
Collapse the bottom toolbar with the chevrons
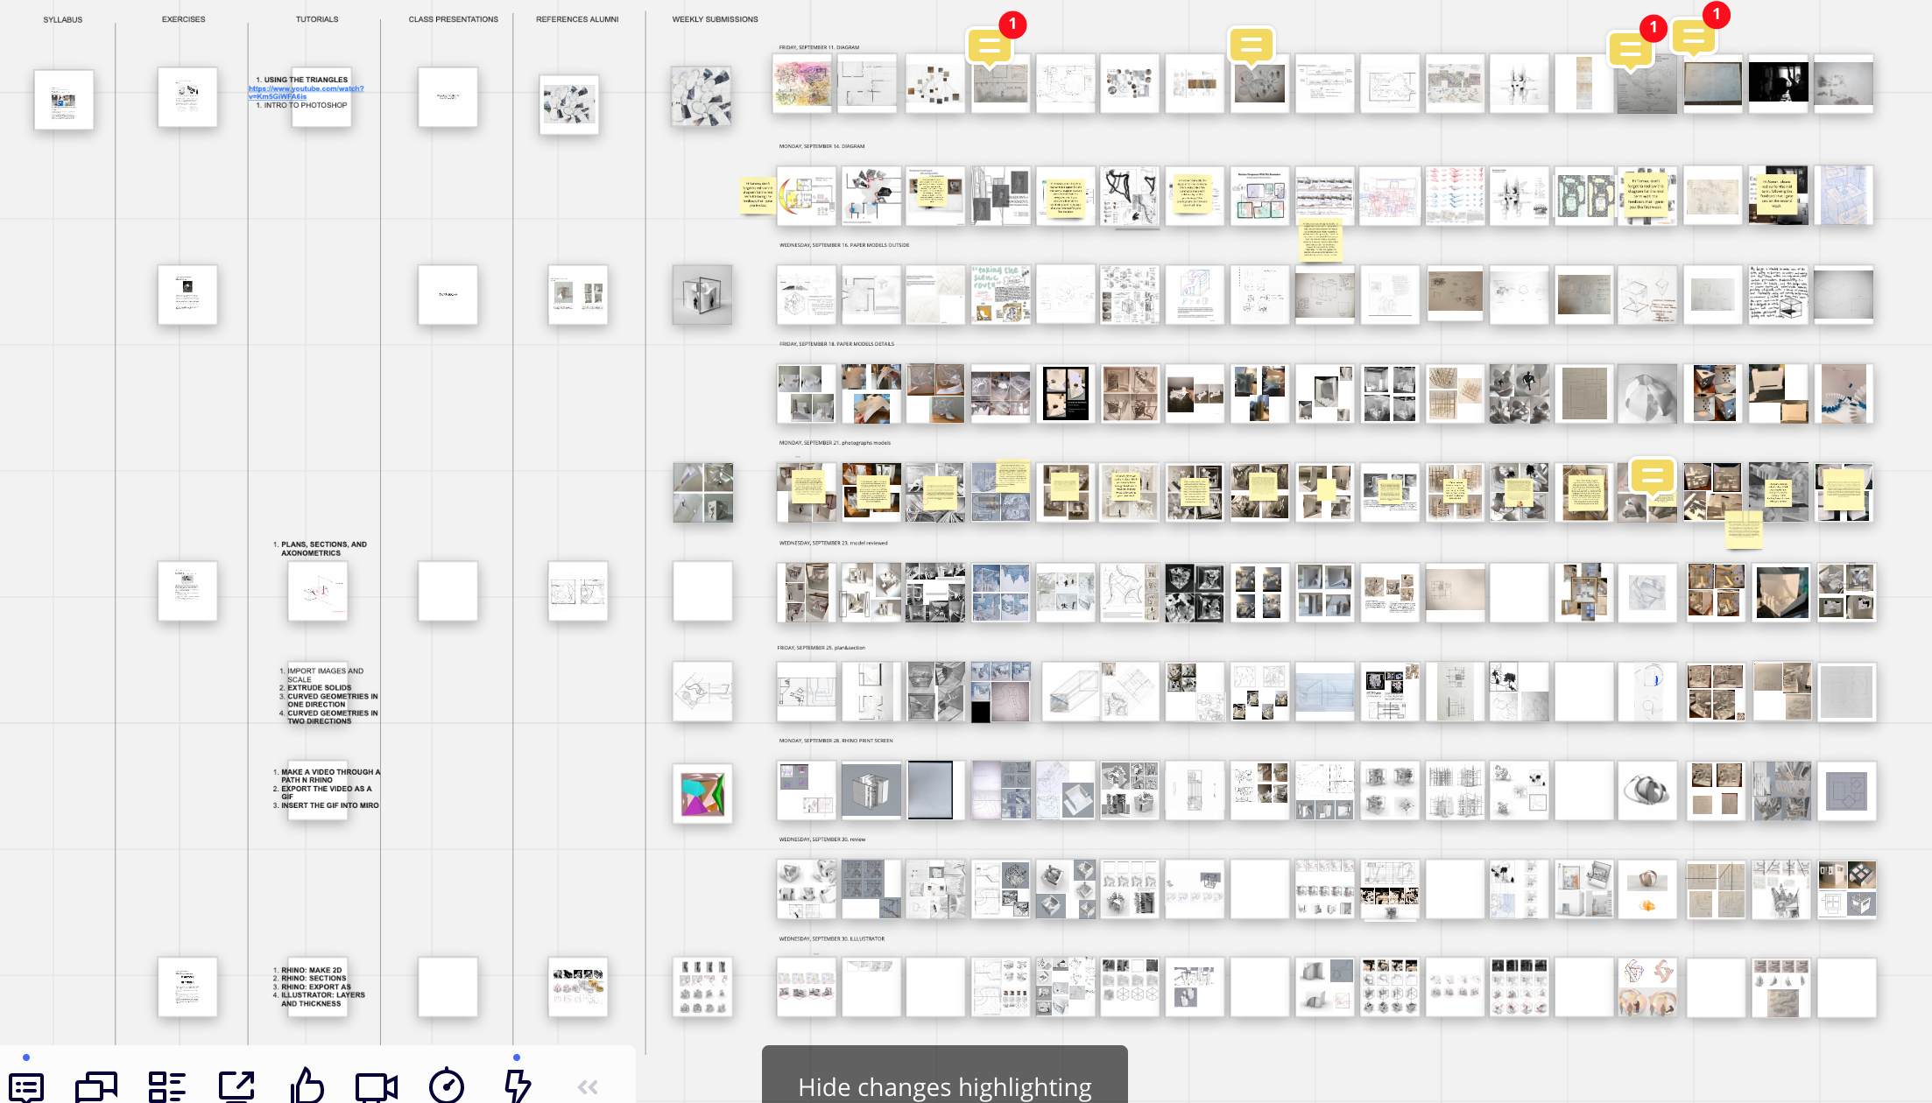tap(588, 1086)
